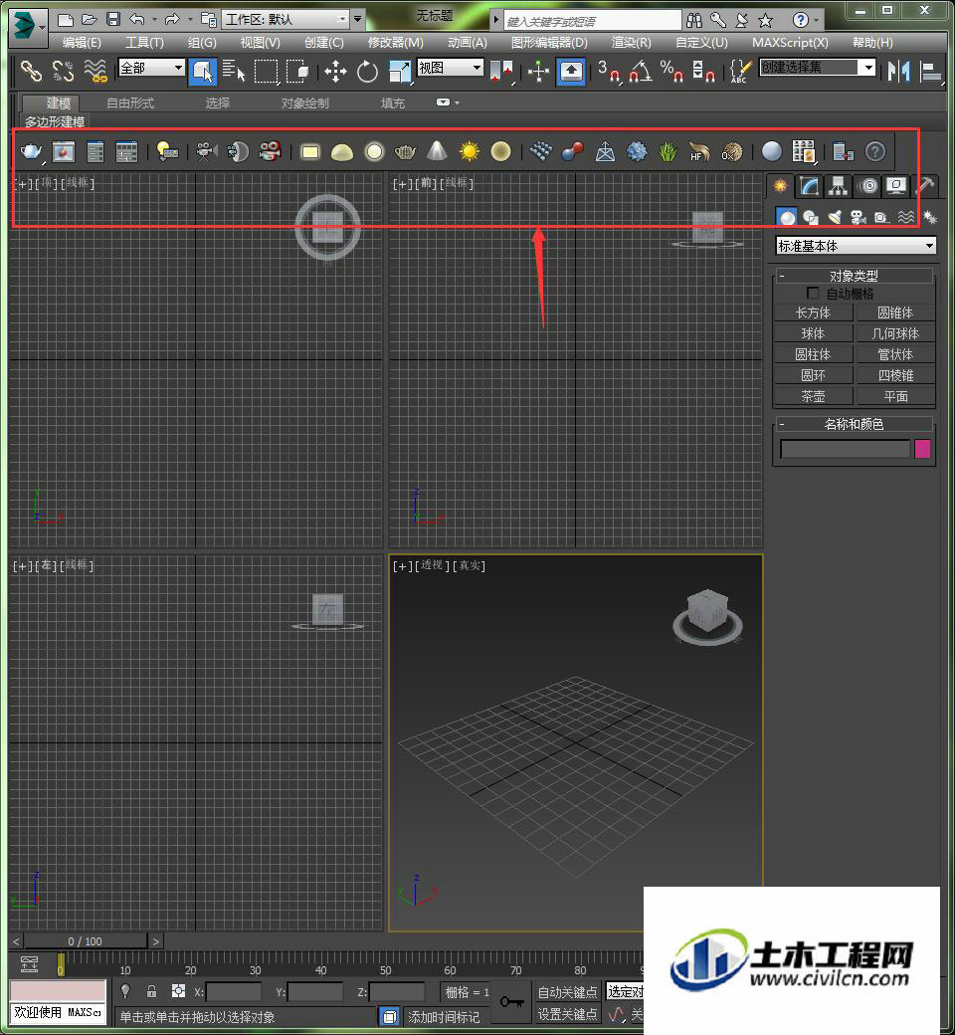Create a 长方体 box primitive
The width and height of the screenshot is (955, 1035).
click(813, 312)
